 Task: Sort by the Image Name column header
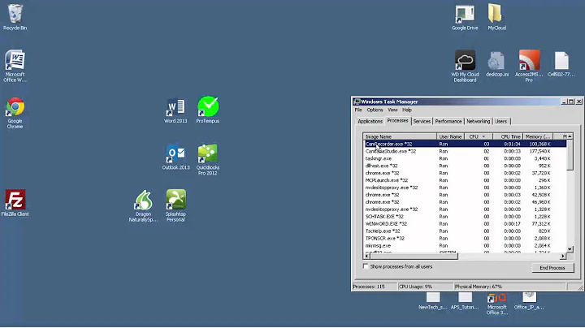coord(400,136)
